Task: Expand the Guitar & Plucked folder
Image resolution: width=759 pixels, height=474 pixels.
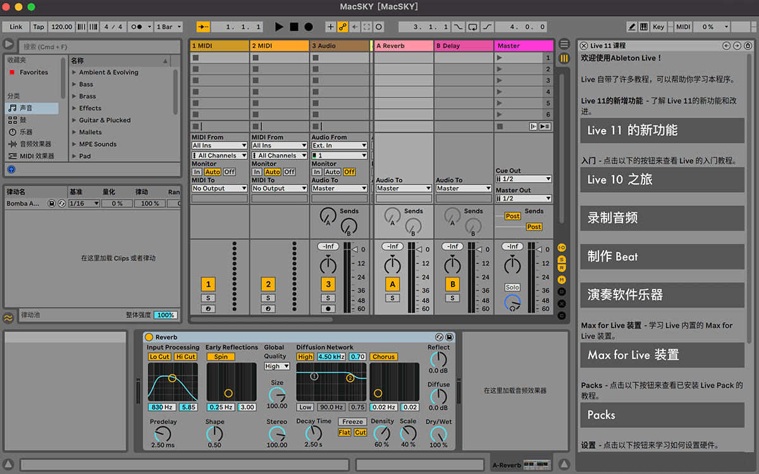Action: pos(75,120)
